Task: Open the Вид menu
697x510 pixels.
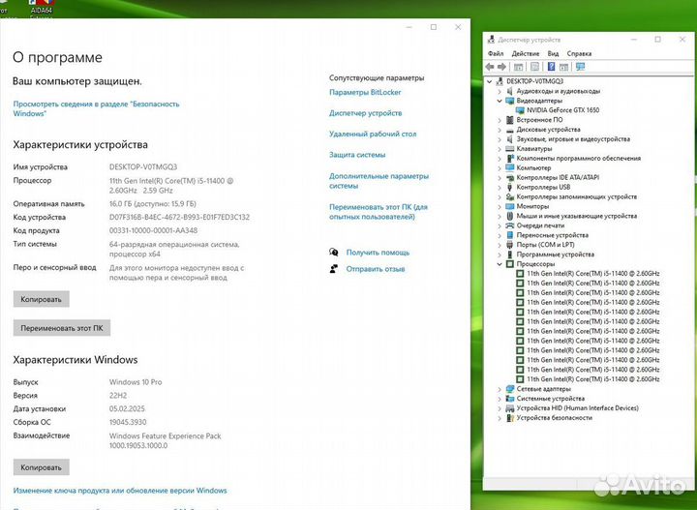Action: [x=553, y=53]
